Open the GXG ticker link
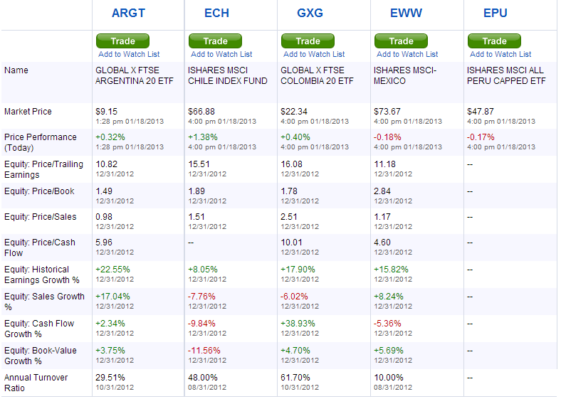 (x=310, y=13)
